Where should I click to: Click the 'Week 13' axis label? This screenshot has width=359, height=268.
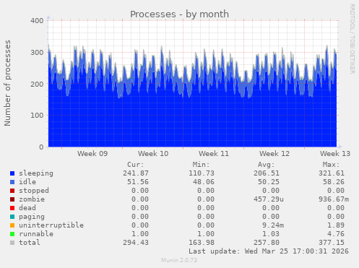335,154
